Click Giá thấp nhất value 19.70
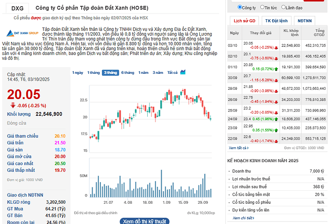Viewport: 333px width, 224px height. (60, 170)
